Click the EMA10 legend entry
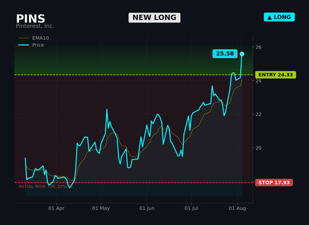Image resolution: width=309 pixels, height=225 pixels. (x=34, y=38)
